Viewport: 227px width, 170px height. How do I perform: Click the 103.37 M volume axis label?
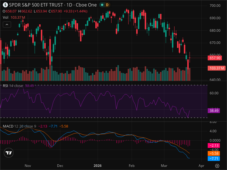217,68
